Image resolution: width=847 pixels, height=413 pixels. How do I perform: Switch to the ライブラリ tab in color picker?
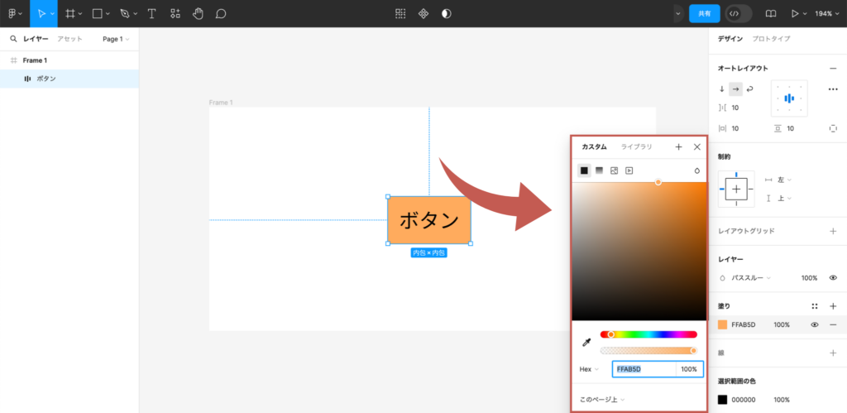[636, 146]
